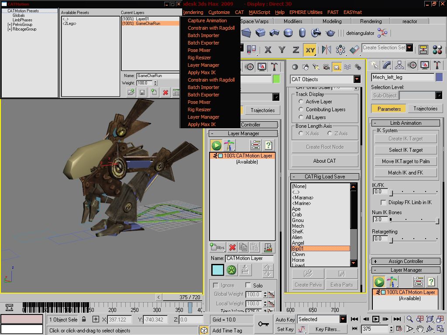Click the teapot primitive icon in the toolbar
This screenshot has height=335, width=447.
coord(330,33)
